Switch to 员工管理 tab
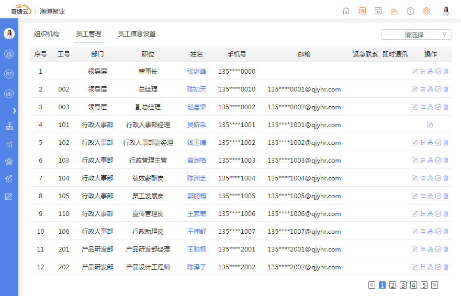461x296 pixels. click(88, 34)
